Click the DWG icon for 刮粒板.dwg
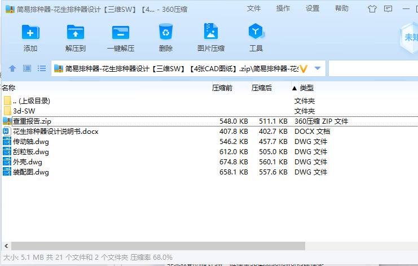 pyautogui.click(x=7, y=151)
